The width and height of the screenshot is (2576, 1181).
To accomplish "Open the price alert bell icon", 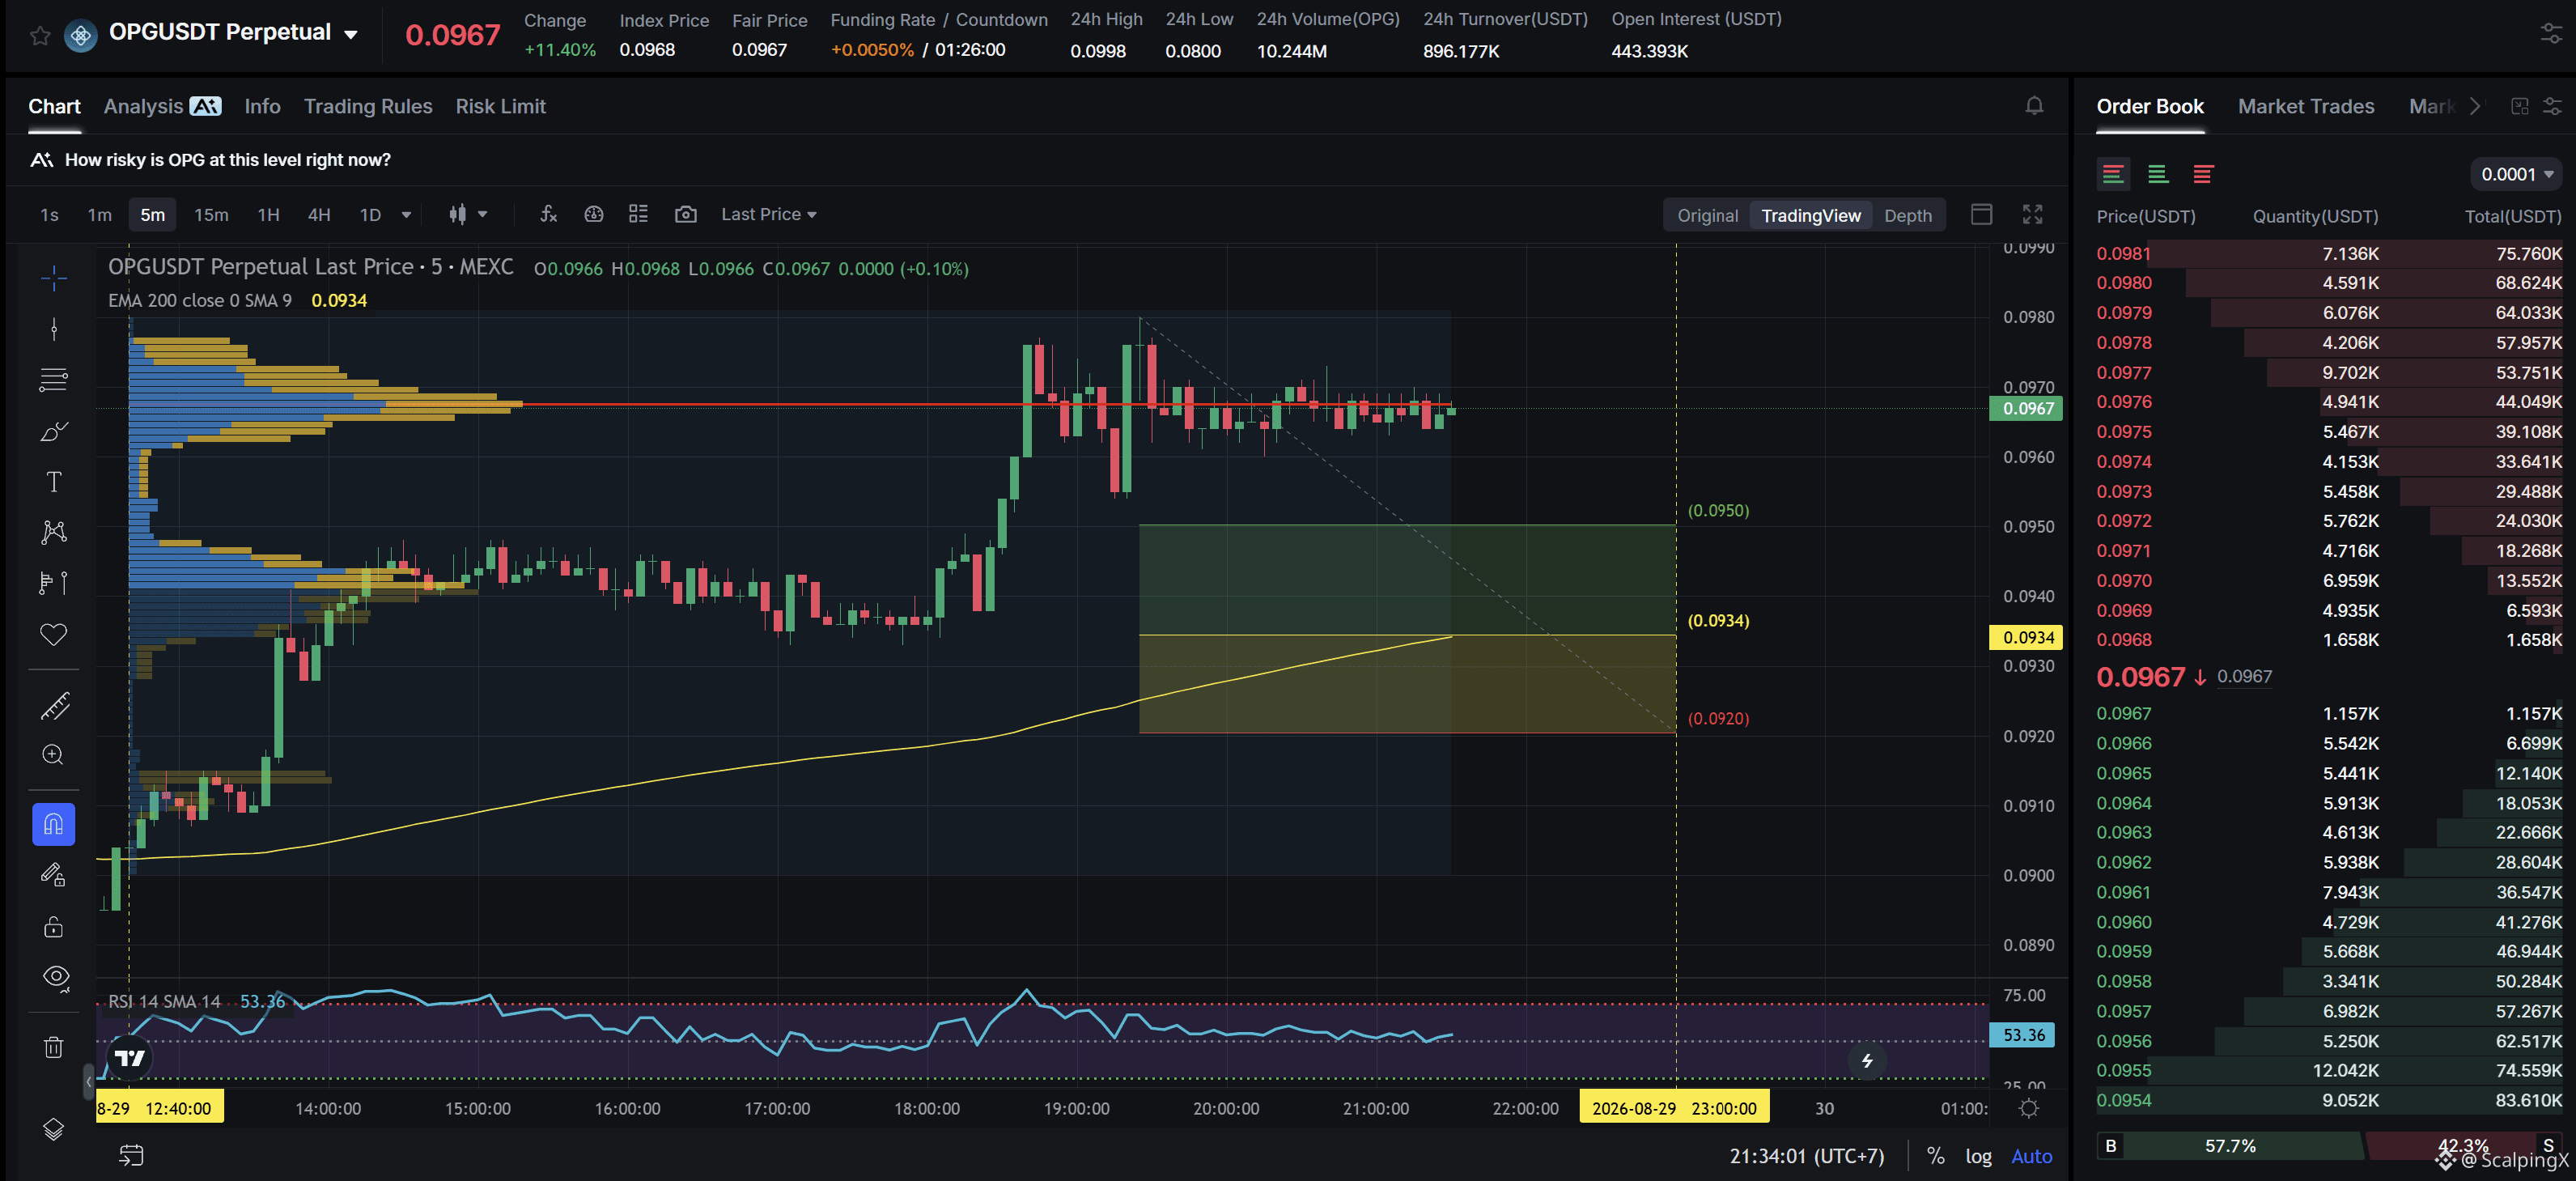I will [x=2034, y=106].
